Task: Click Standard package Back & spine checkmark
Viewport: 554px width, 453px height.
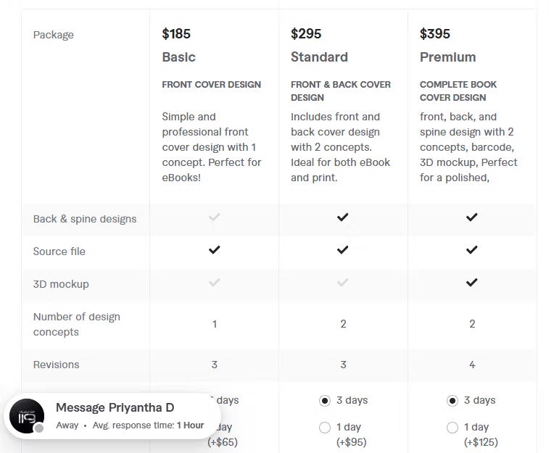Action: pos(343,217)
